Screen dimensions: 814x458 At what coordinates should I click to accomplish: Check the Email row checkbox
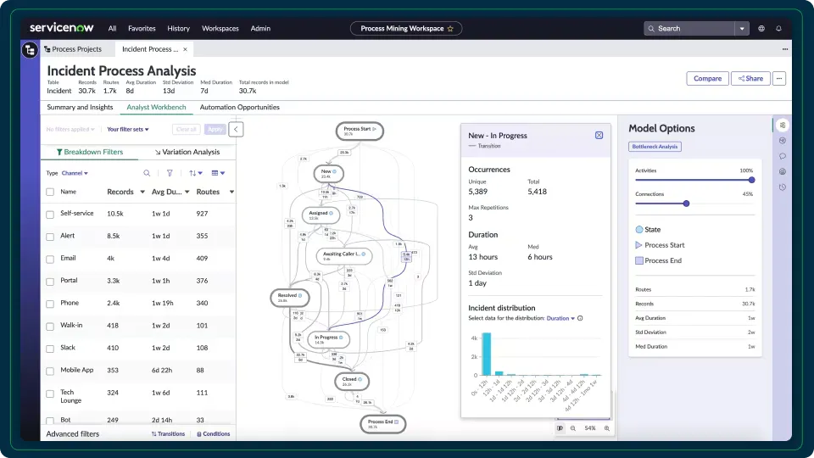[x=50, y=260]
